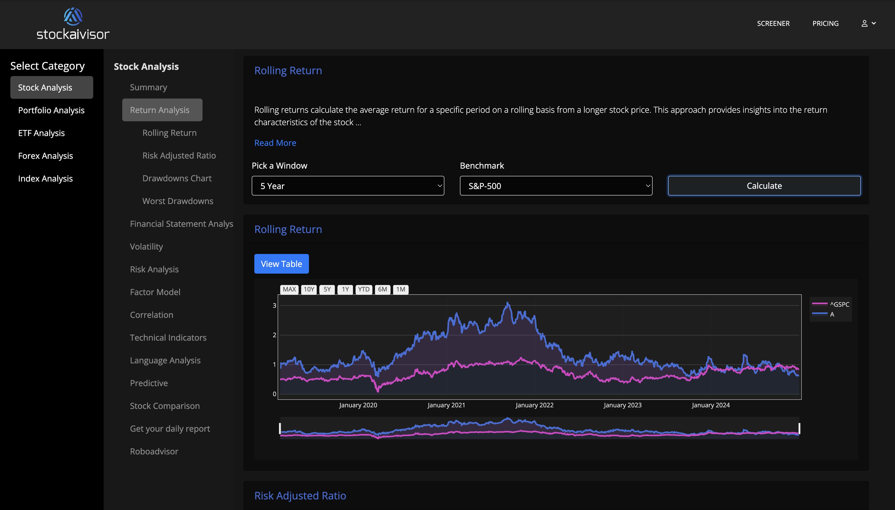Go to PRICING page
895x510 pixels.
point(825,24)
